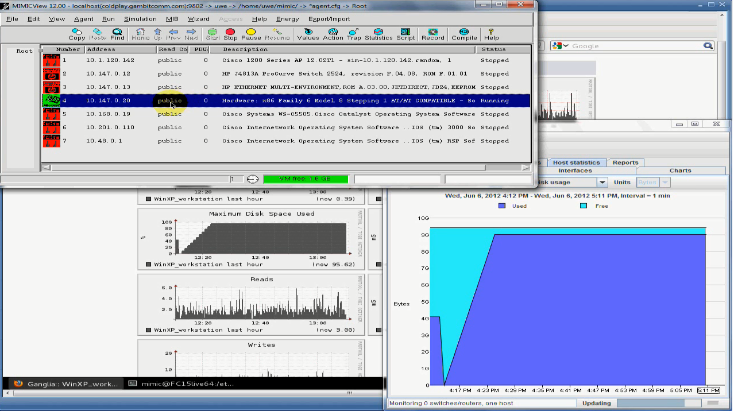Switch to the Host statistics tab

tap(576, 162)
